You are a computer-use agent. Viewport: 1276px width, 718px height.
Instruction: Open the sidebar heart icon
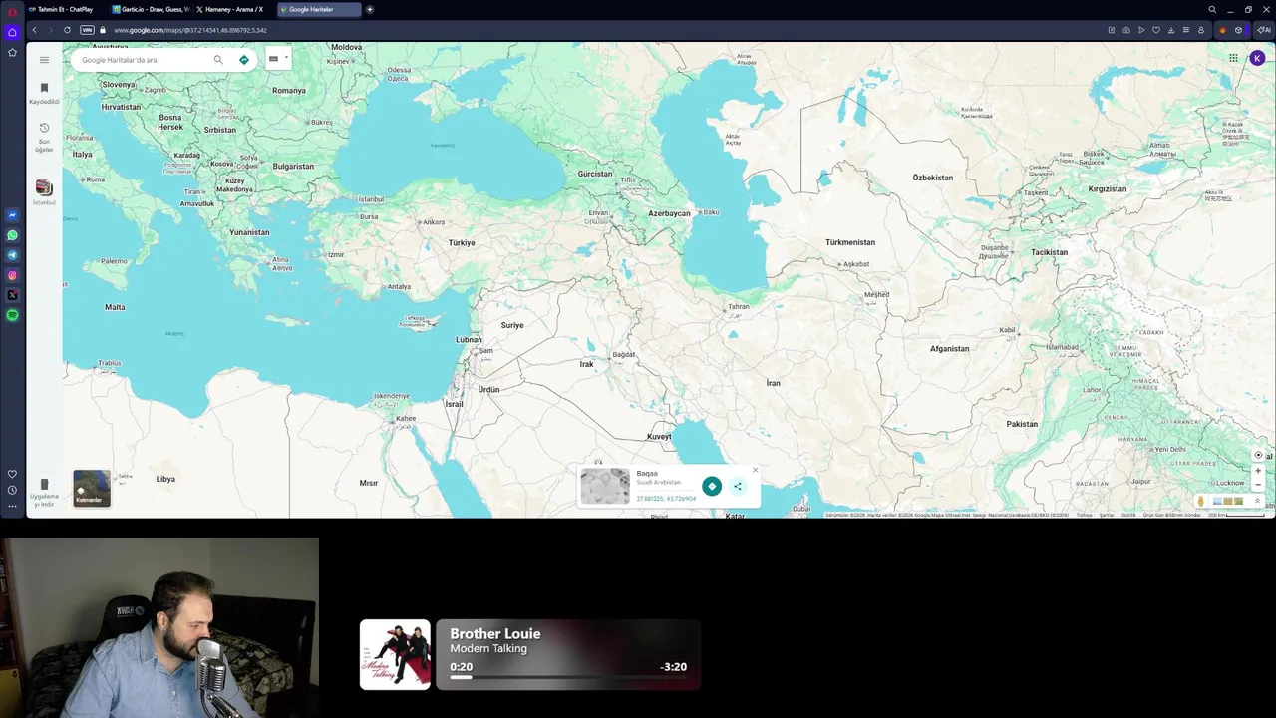[12, 474]
